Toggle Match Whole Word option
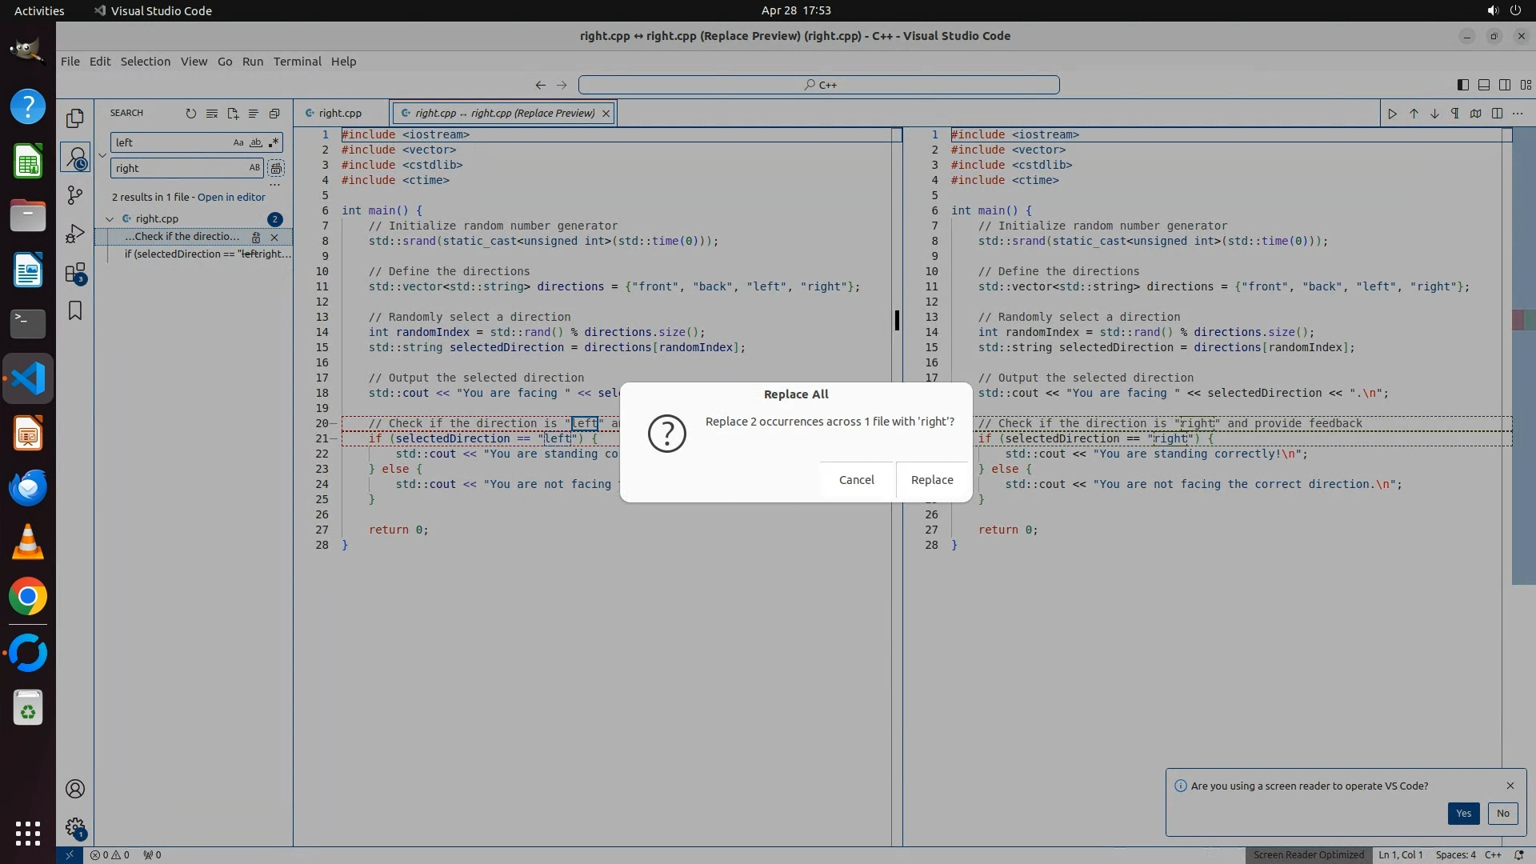This screenshot has height=864, width=1536. point(256,142)
